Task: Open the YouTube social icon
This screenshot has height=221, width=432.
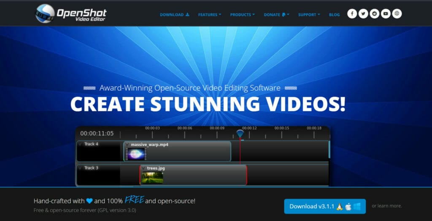Action: [386, 14]
